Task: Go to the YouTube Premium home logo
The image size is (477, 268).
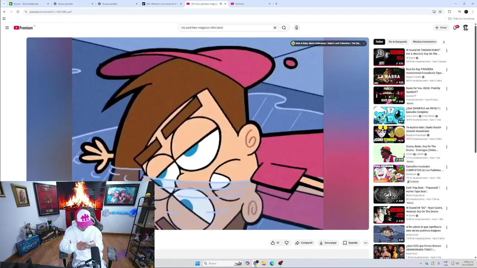Action: (x=24, y=28)
